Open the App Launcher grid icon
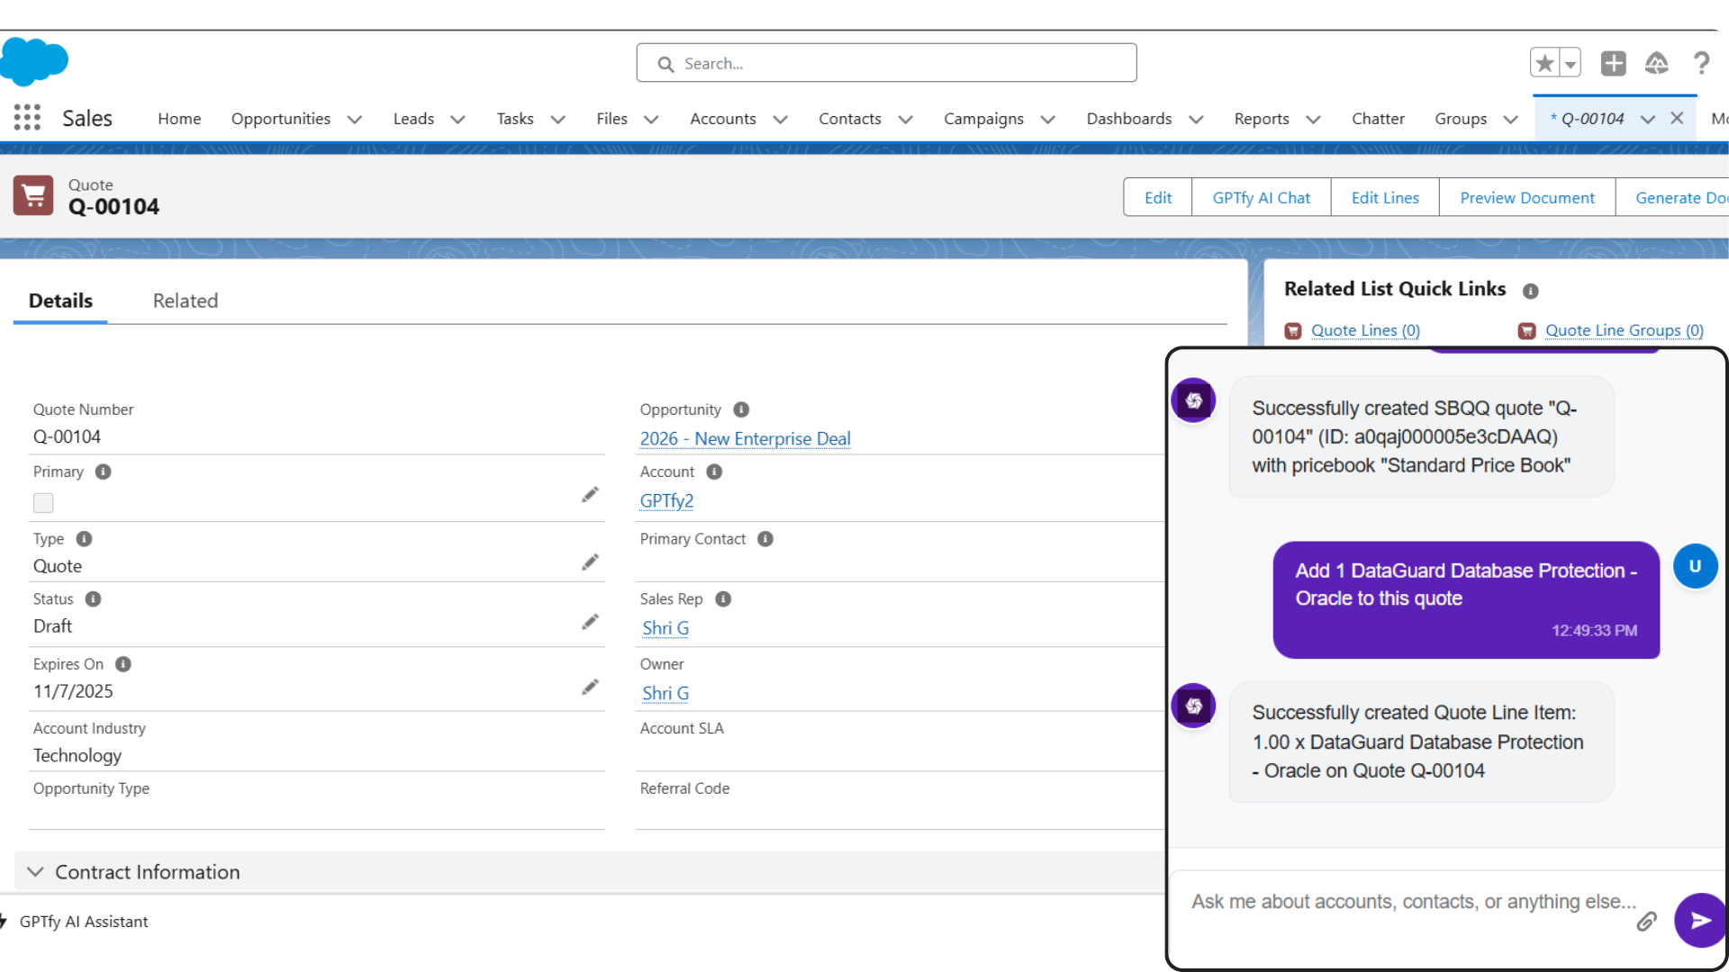This screenshot has width=1729, height=972. click(27, 118)
